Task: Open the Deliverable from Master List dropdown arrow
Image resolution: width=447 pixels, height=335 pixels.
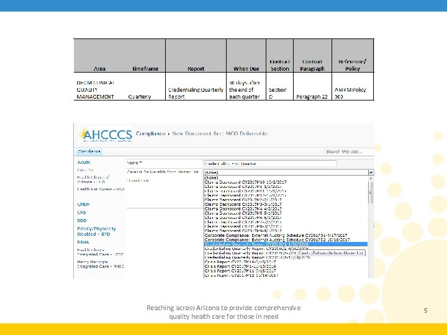Action: tap(371, 172)
